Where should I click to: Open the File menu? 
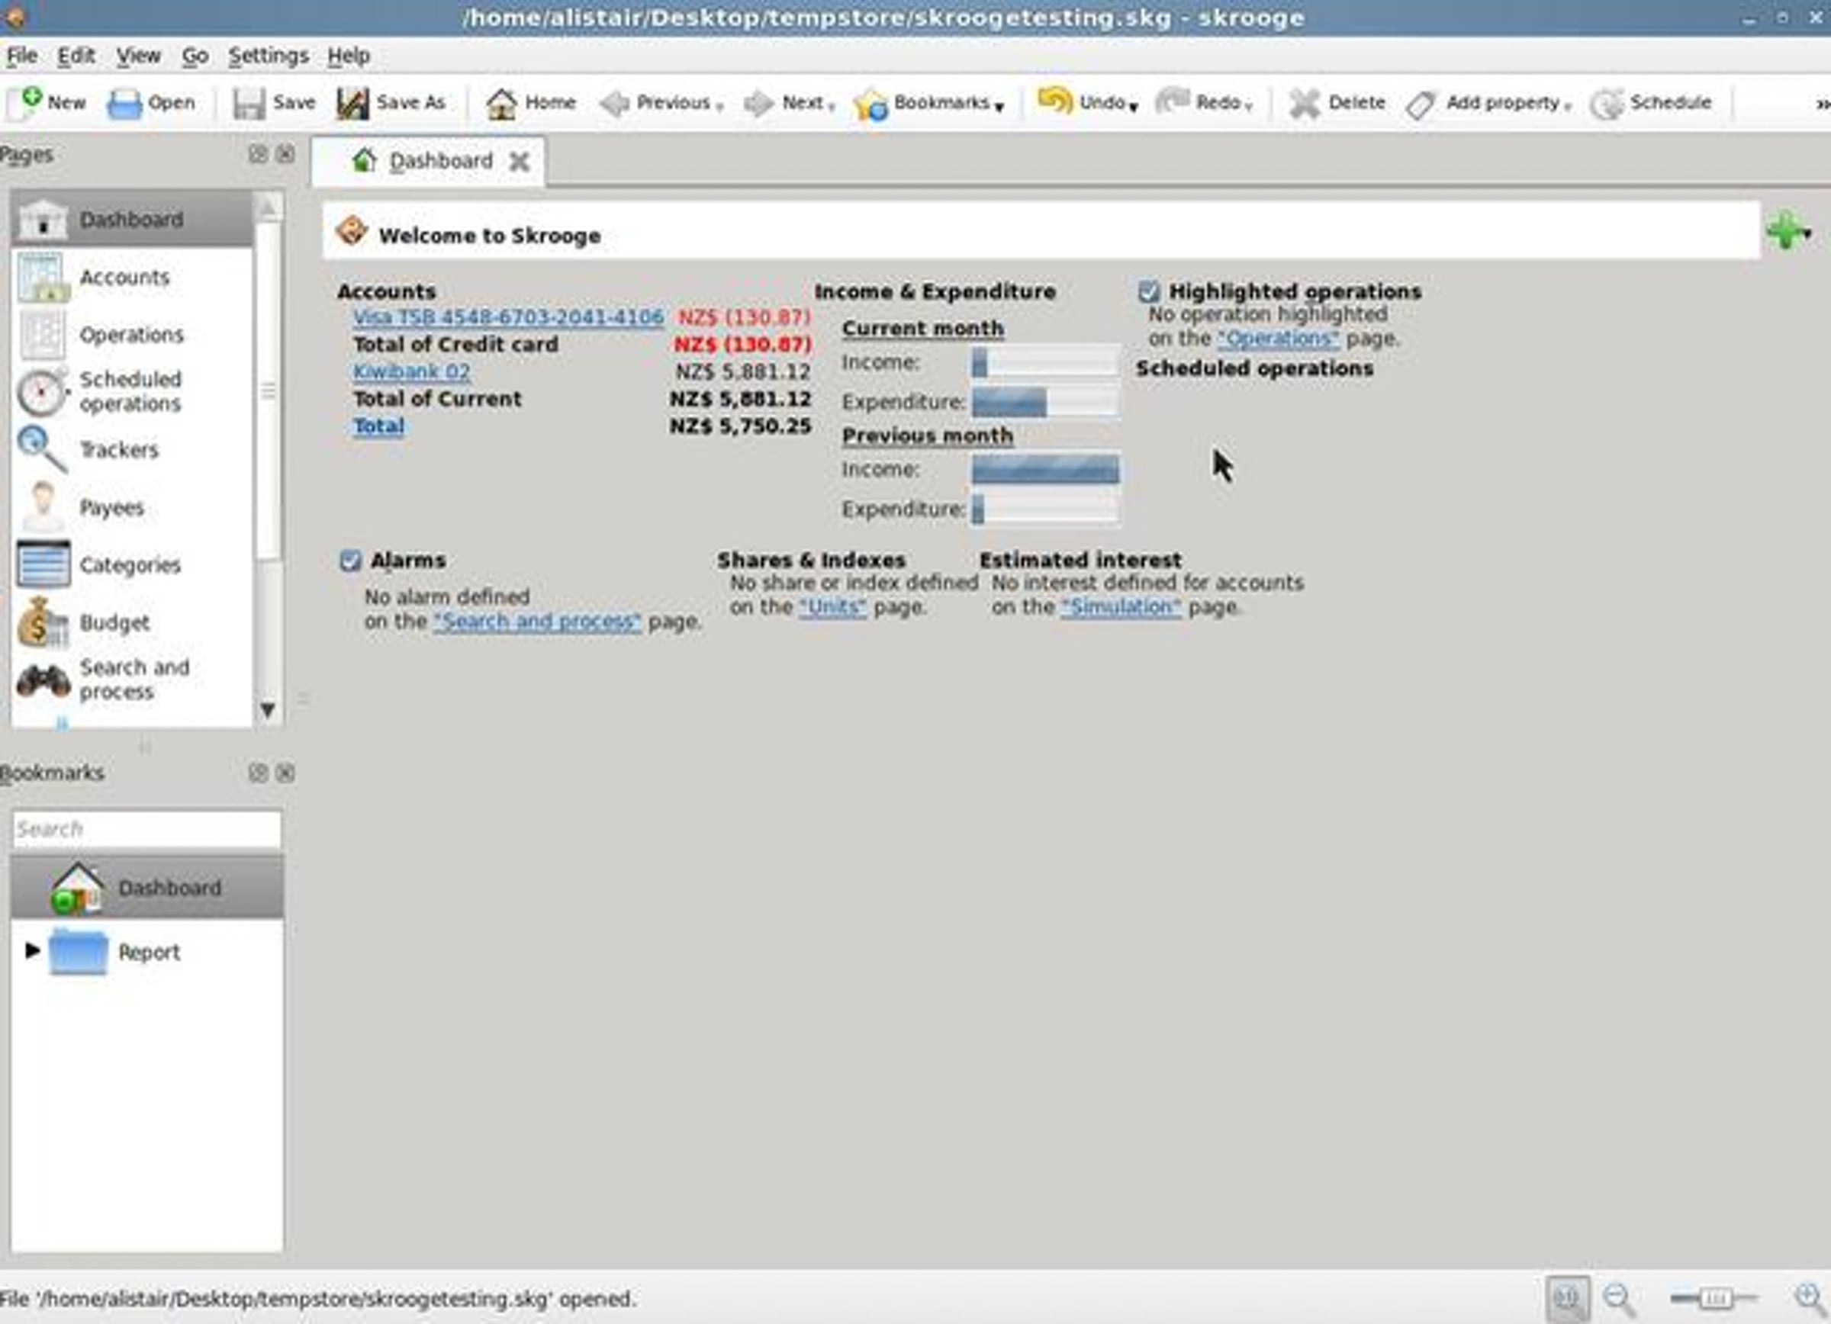pos(22,56)
